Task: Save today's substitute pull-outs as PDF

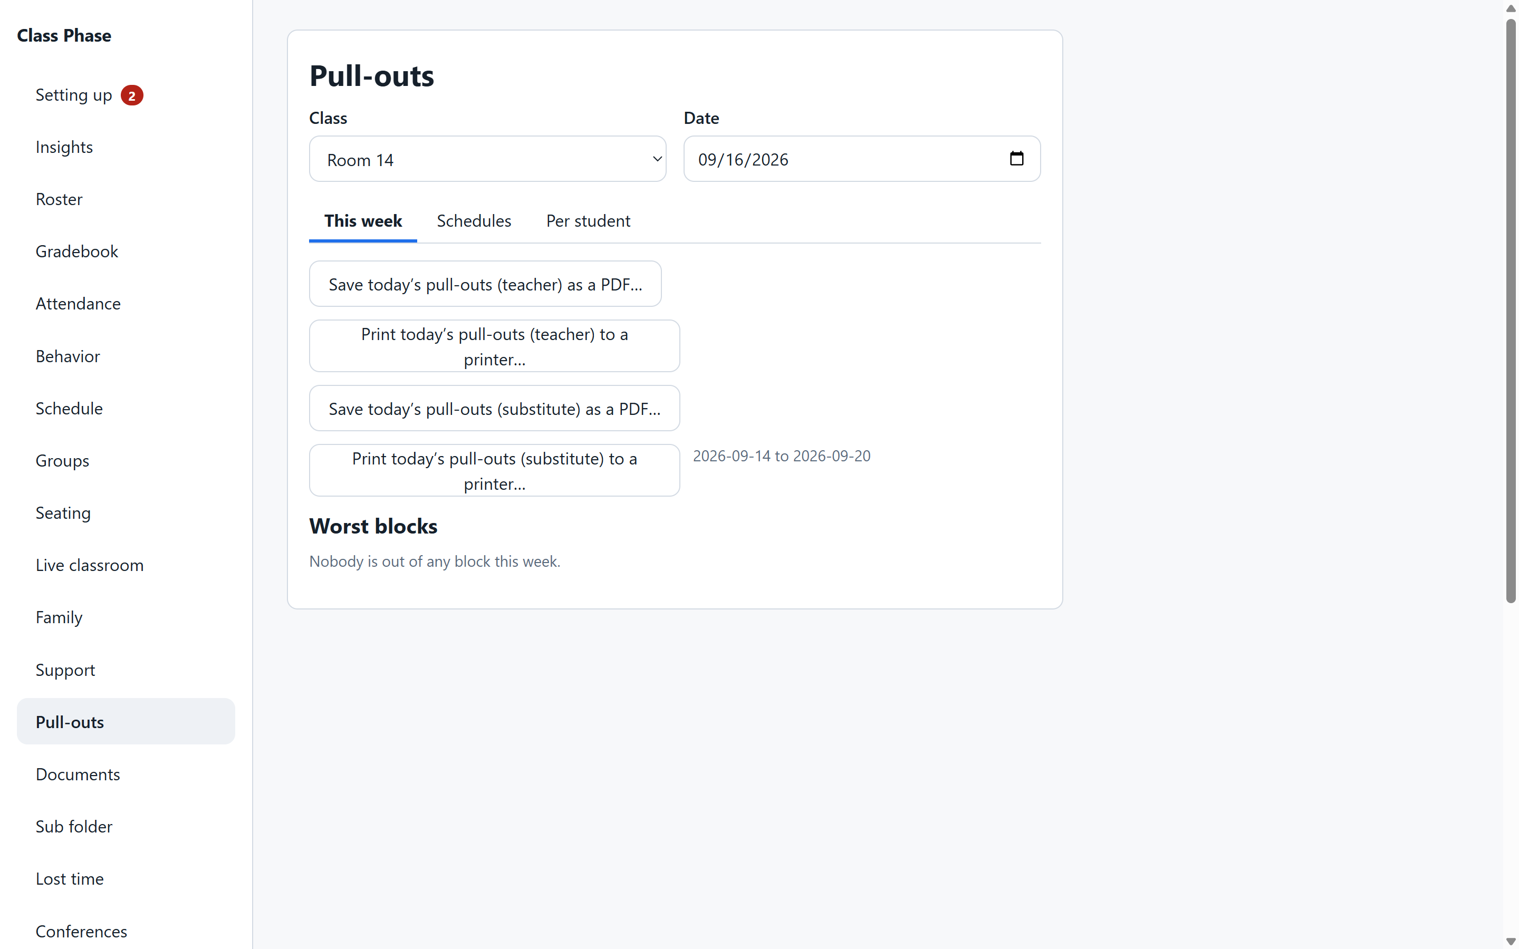Action: pos(495,409)
